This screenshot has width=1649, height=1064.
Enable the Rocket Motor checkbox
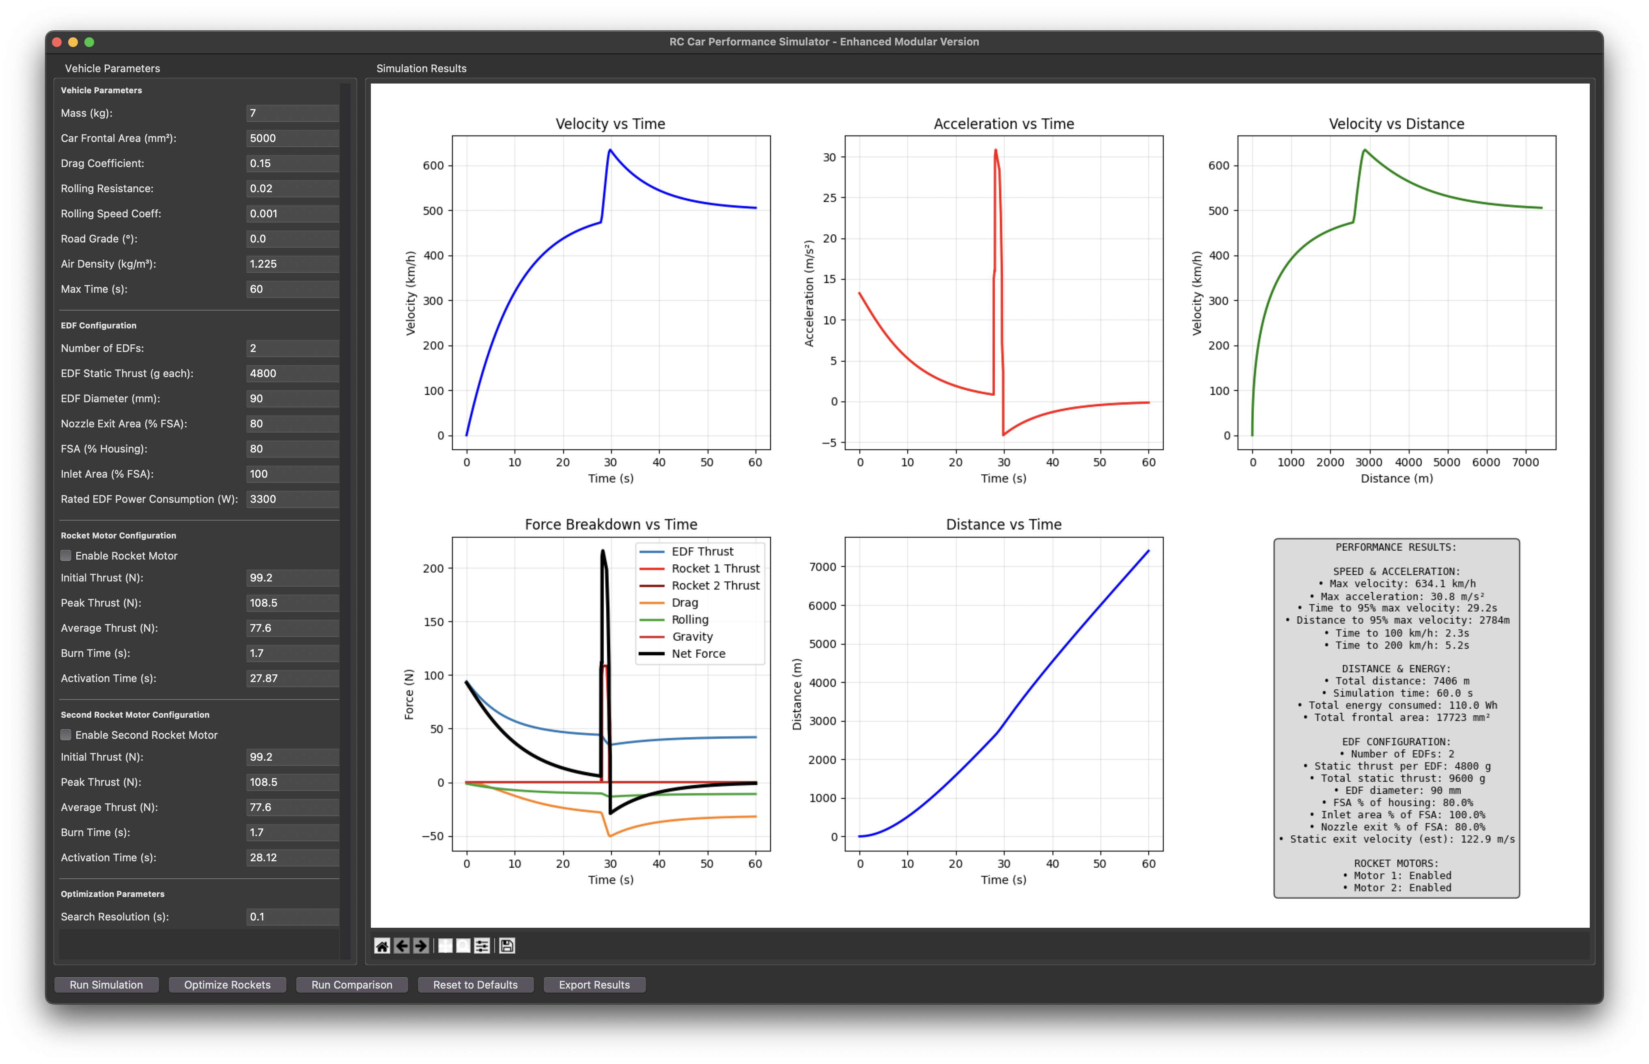[66, 555]
